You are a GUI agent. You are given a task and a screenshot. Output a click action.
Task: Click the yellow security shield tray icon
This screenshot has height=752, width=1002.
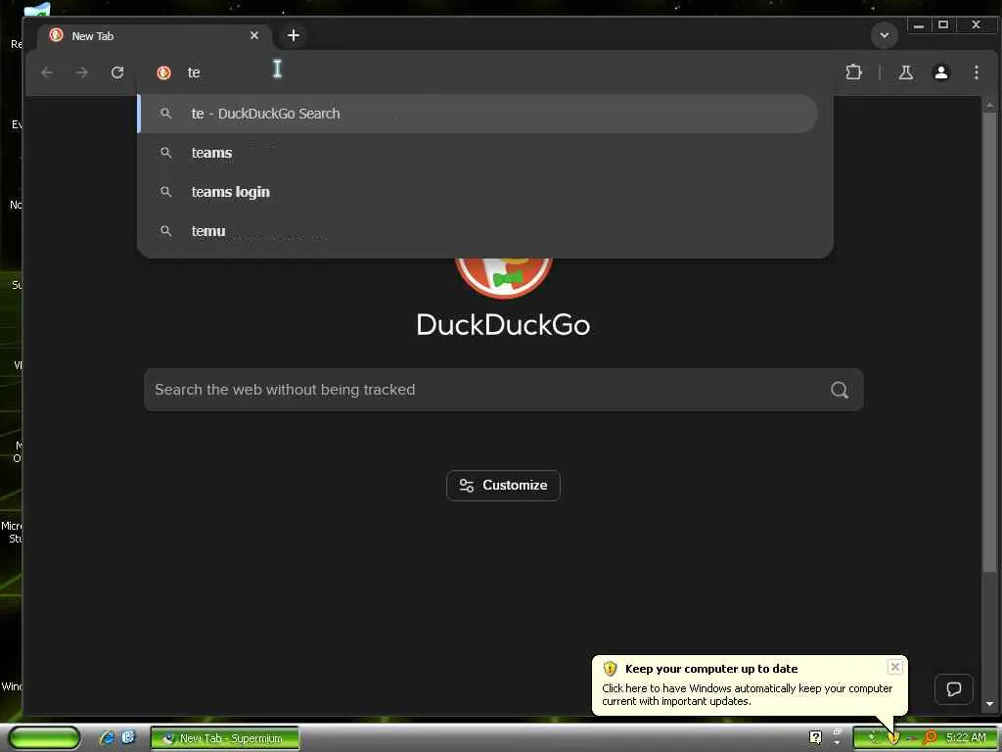[x=893, y=738]
